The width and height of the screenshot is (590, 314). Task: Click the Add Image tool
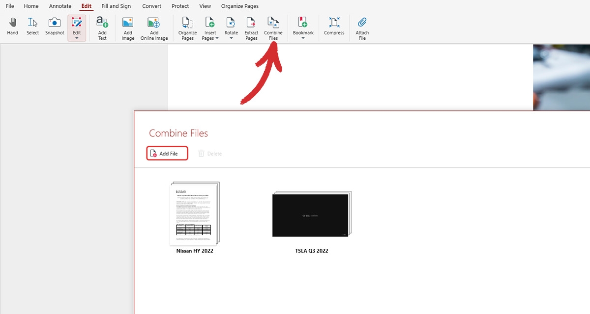pyautogui.click(x=128, y=28)
